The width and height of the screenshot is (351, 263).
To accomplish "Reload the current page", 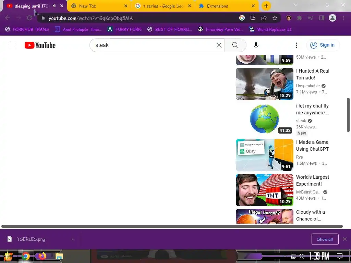I will tap(29, 18).
